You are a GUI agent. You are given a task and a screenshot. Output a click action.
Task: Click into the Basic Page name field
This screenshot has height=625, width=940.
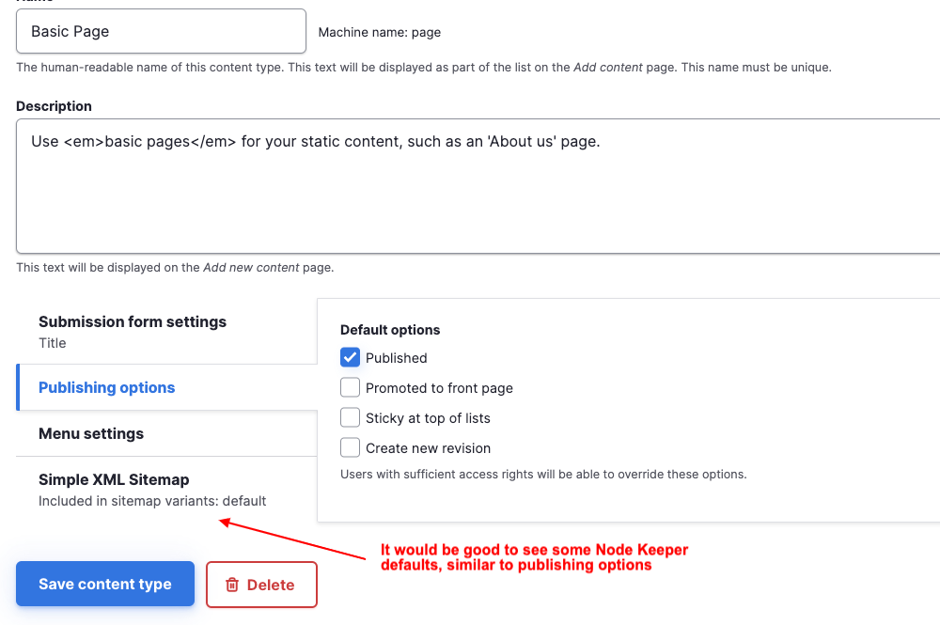point(161,31)
